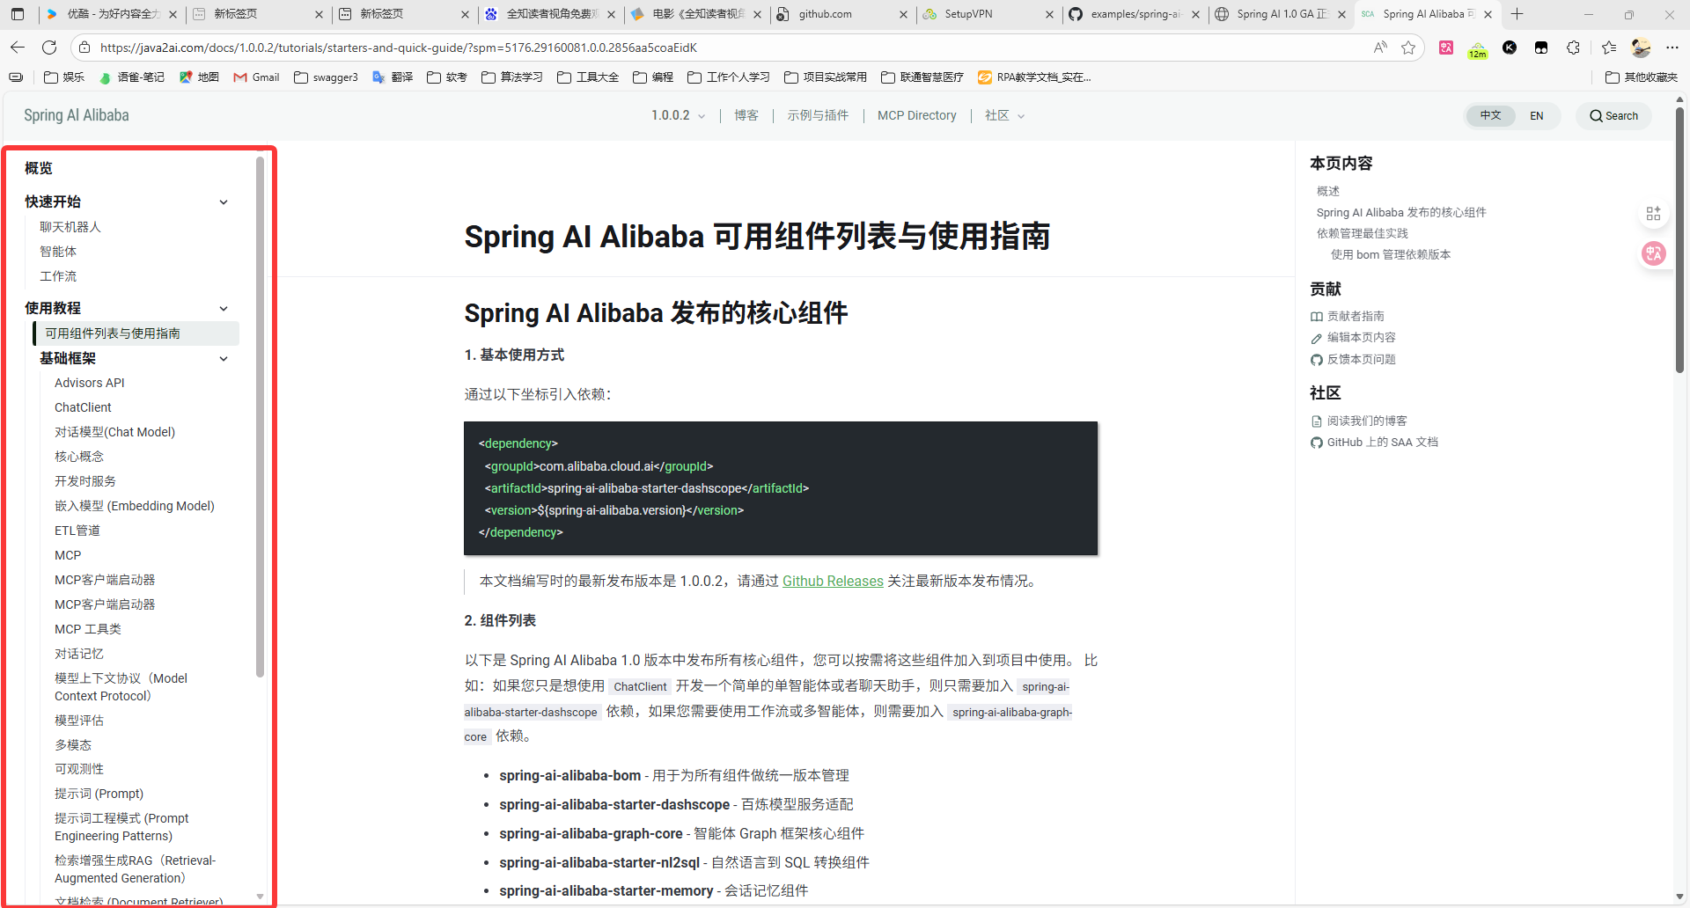Open the browser profile avatar
The width and height of the screenshot is (1690, 908).
(1641, 48)
